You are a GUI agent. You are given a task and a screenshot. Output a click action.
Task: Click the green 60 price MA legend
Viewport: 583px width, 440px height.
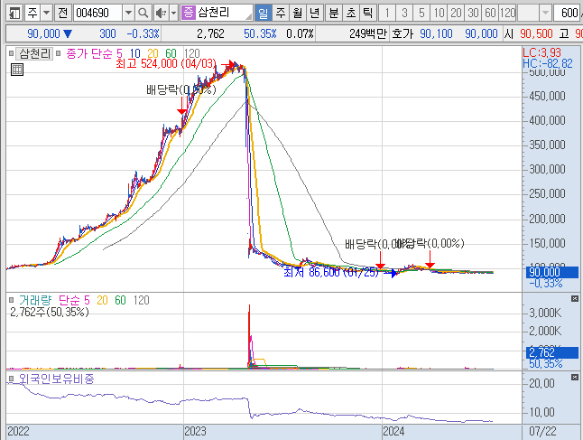click(x=171, y=53)
